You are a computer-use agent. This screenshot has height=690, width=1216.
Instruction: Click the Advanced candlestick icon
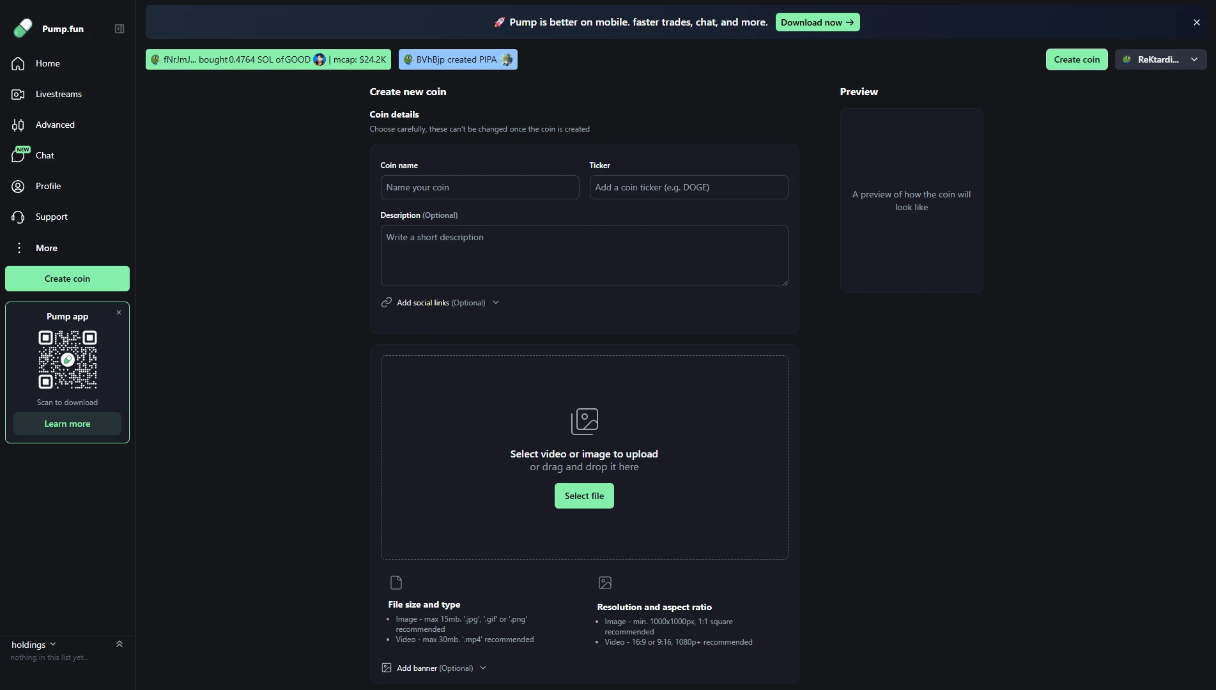click(18, 125)
